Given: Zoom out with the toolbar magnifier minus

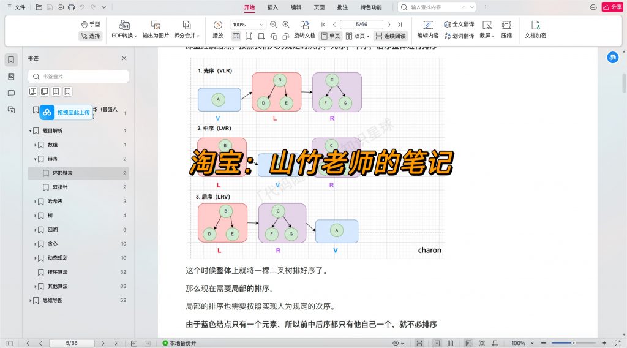Looking at the screenshot, I should pos(274,25).
